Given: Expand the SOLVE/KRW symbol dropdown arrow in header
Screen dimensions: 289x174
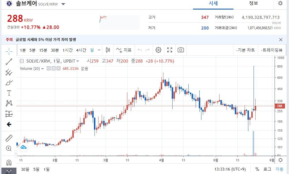Looking at the screenshot, I should [x=63, y=4].
